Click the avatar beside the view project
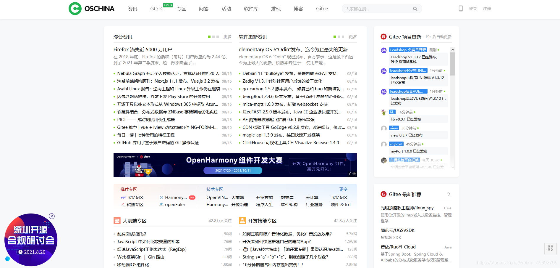Image resolution: width=560 pixels, height=268 pixels. pyautogui.click(x=384, y=129)
